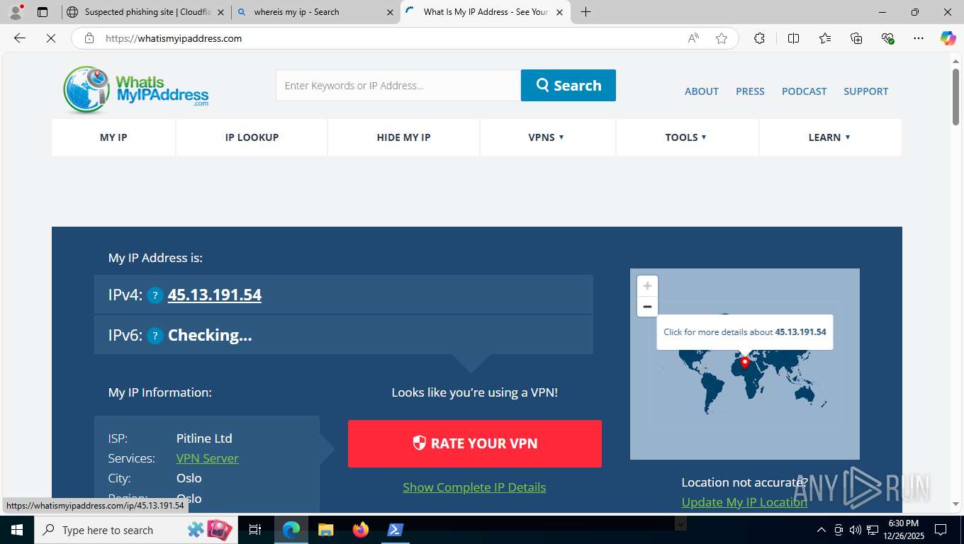Open the PODCAST link
964x544 pixels.
pyautogui.click(x=804, y=91)
